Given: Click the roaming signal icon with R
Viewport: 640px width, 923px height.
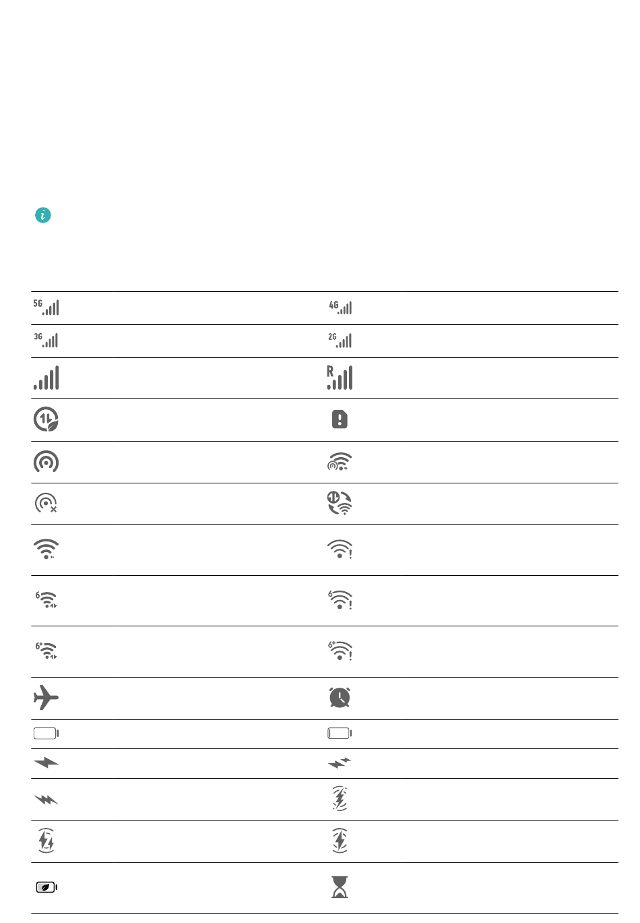Looking at the screenshot, I should pyautogui.click(x=340, y=378).
